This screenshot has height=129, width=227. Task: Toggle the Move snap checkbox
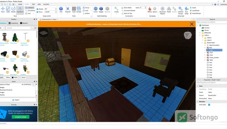(37, 12)
